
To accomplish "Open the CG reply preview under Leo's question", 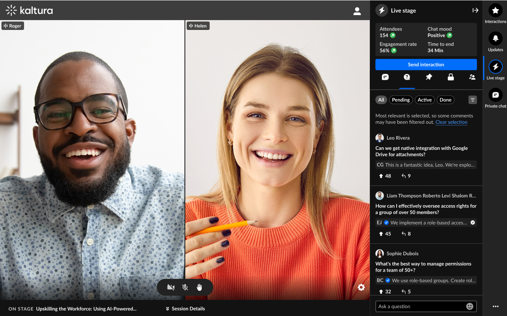I will (426, 165).
